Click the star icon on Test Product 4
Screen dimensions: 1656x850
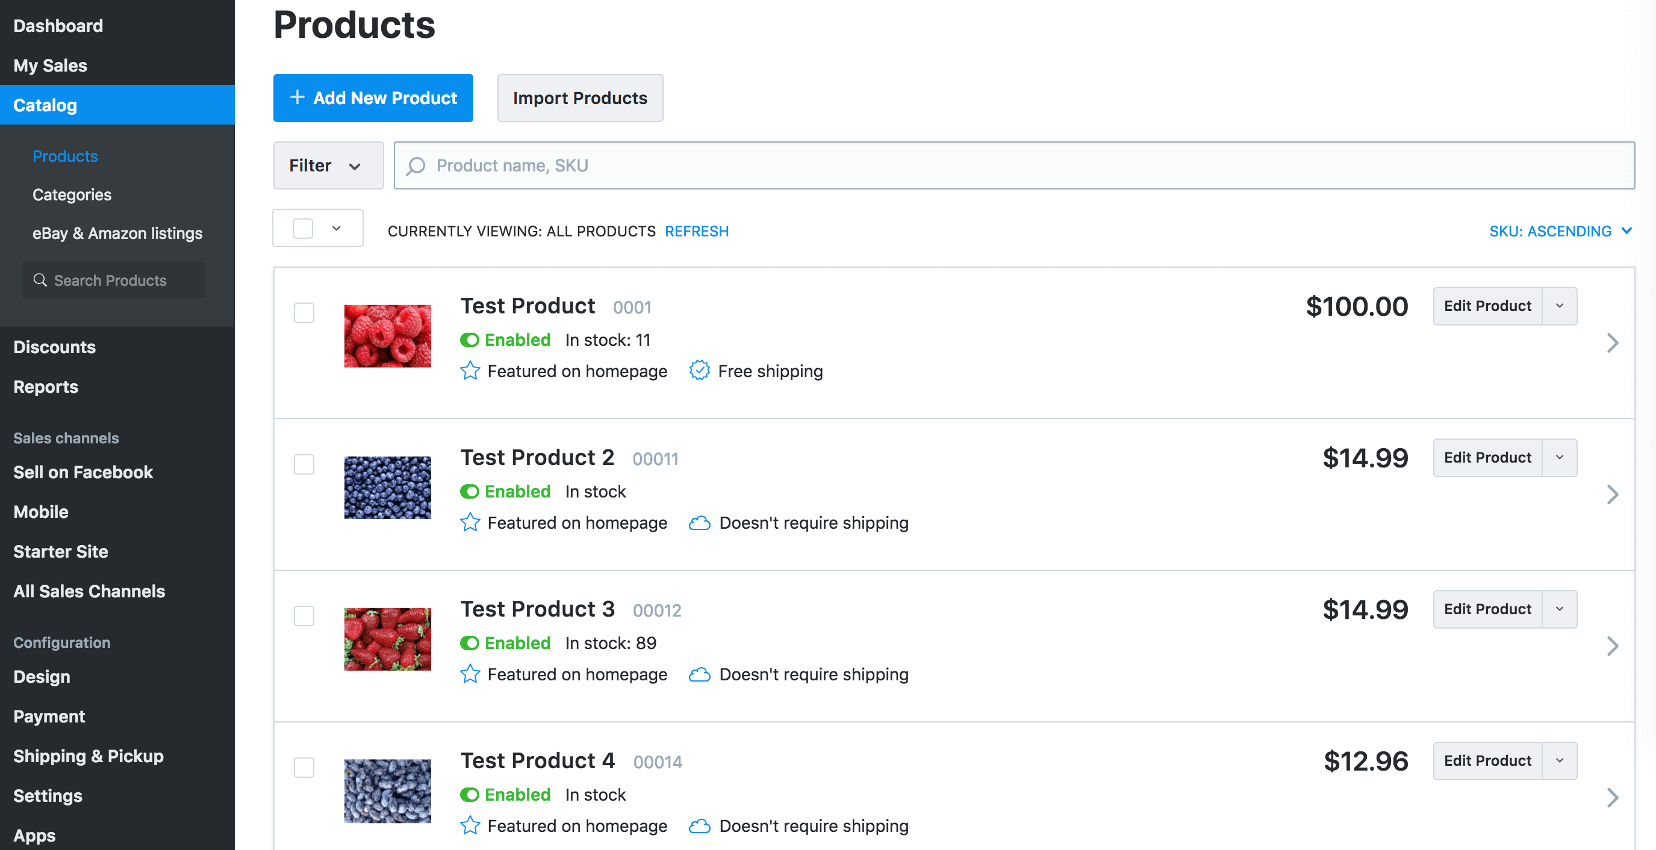[x=470, y=825]
